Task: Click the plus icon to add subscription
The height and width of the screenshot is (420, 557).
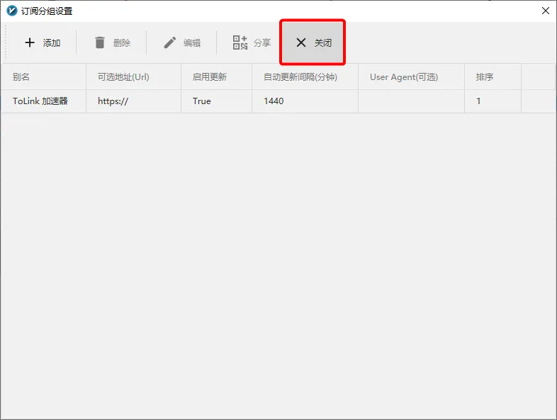Action: (x=30, y=42)
